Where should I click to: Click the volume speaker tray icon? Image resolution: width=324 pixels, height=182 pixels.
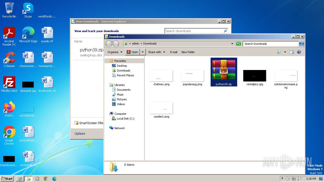[x=288, y=179]
